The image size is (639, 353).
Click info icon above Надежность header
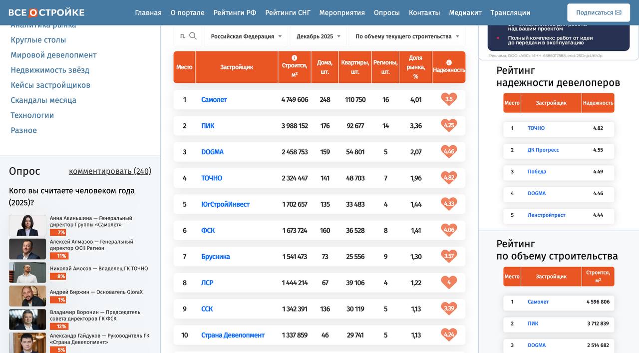449,62
